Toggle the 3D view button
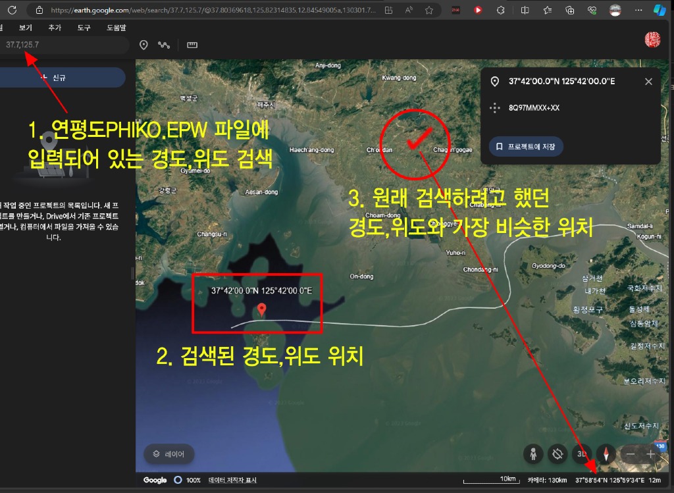 [581, 454]
